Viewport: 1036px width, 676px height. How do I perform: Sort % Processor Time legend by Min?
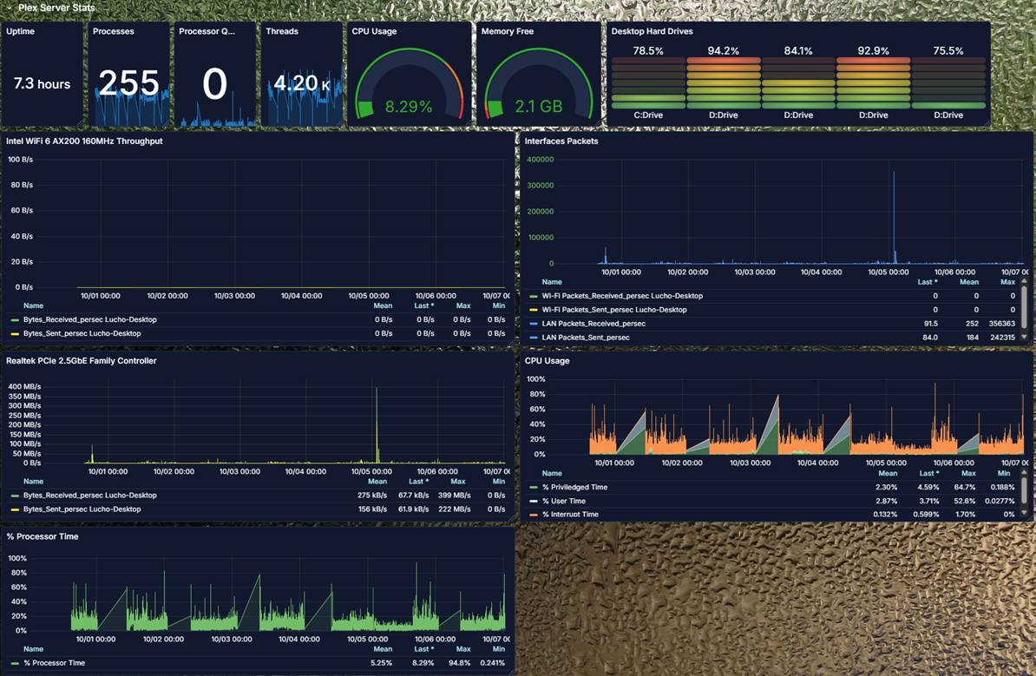tap(498, 649)
